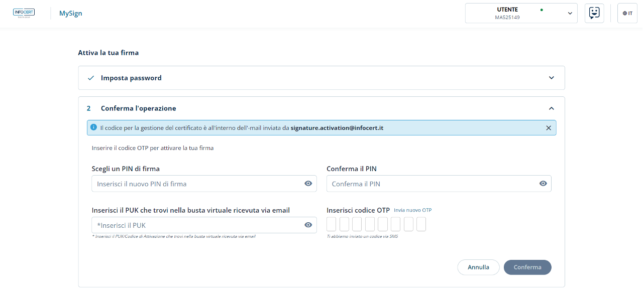Viewport: 643px width, 293px height.
Task: Open the chatbot assistant icon
Action: pyautogui.click(x=594, y=13)
